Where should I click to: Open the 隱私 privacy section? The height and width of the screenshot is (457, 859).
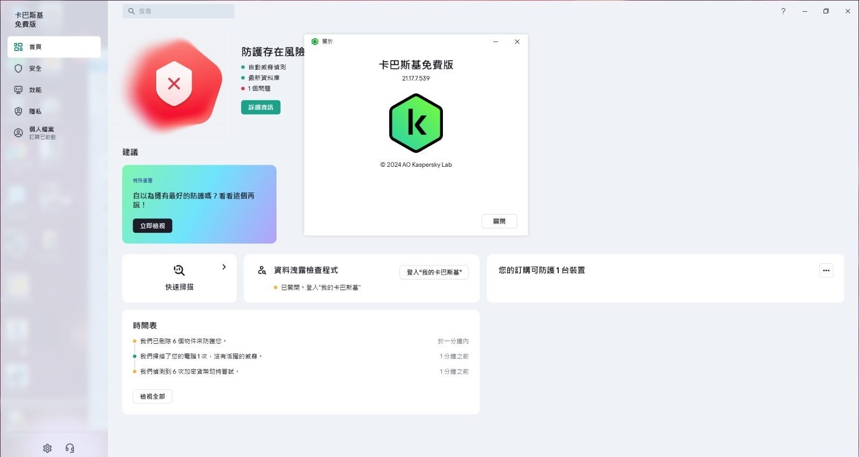[54, 112]
